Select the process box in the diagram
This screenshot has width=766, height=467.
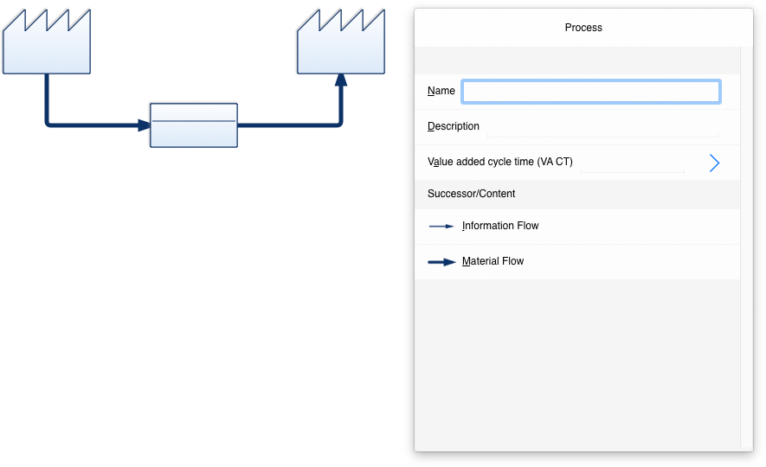[x=194, y=125]
